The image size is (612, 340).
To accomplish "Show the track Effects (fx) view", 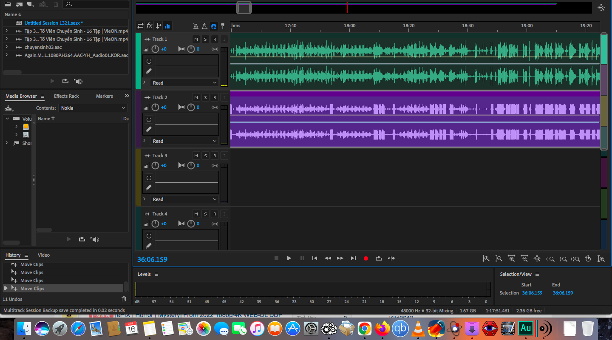I will coord(150,26).
